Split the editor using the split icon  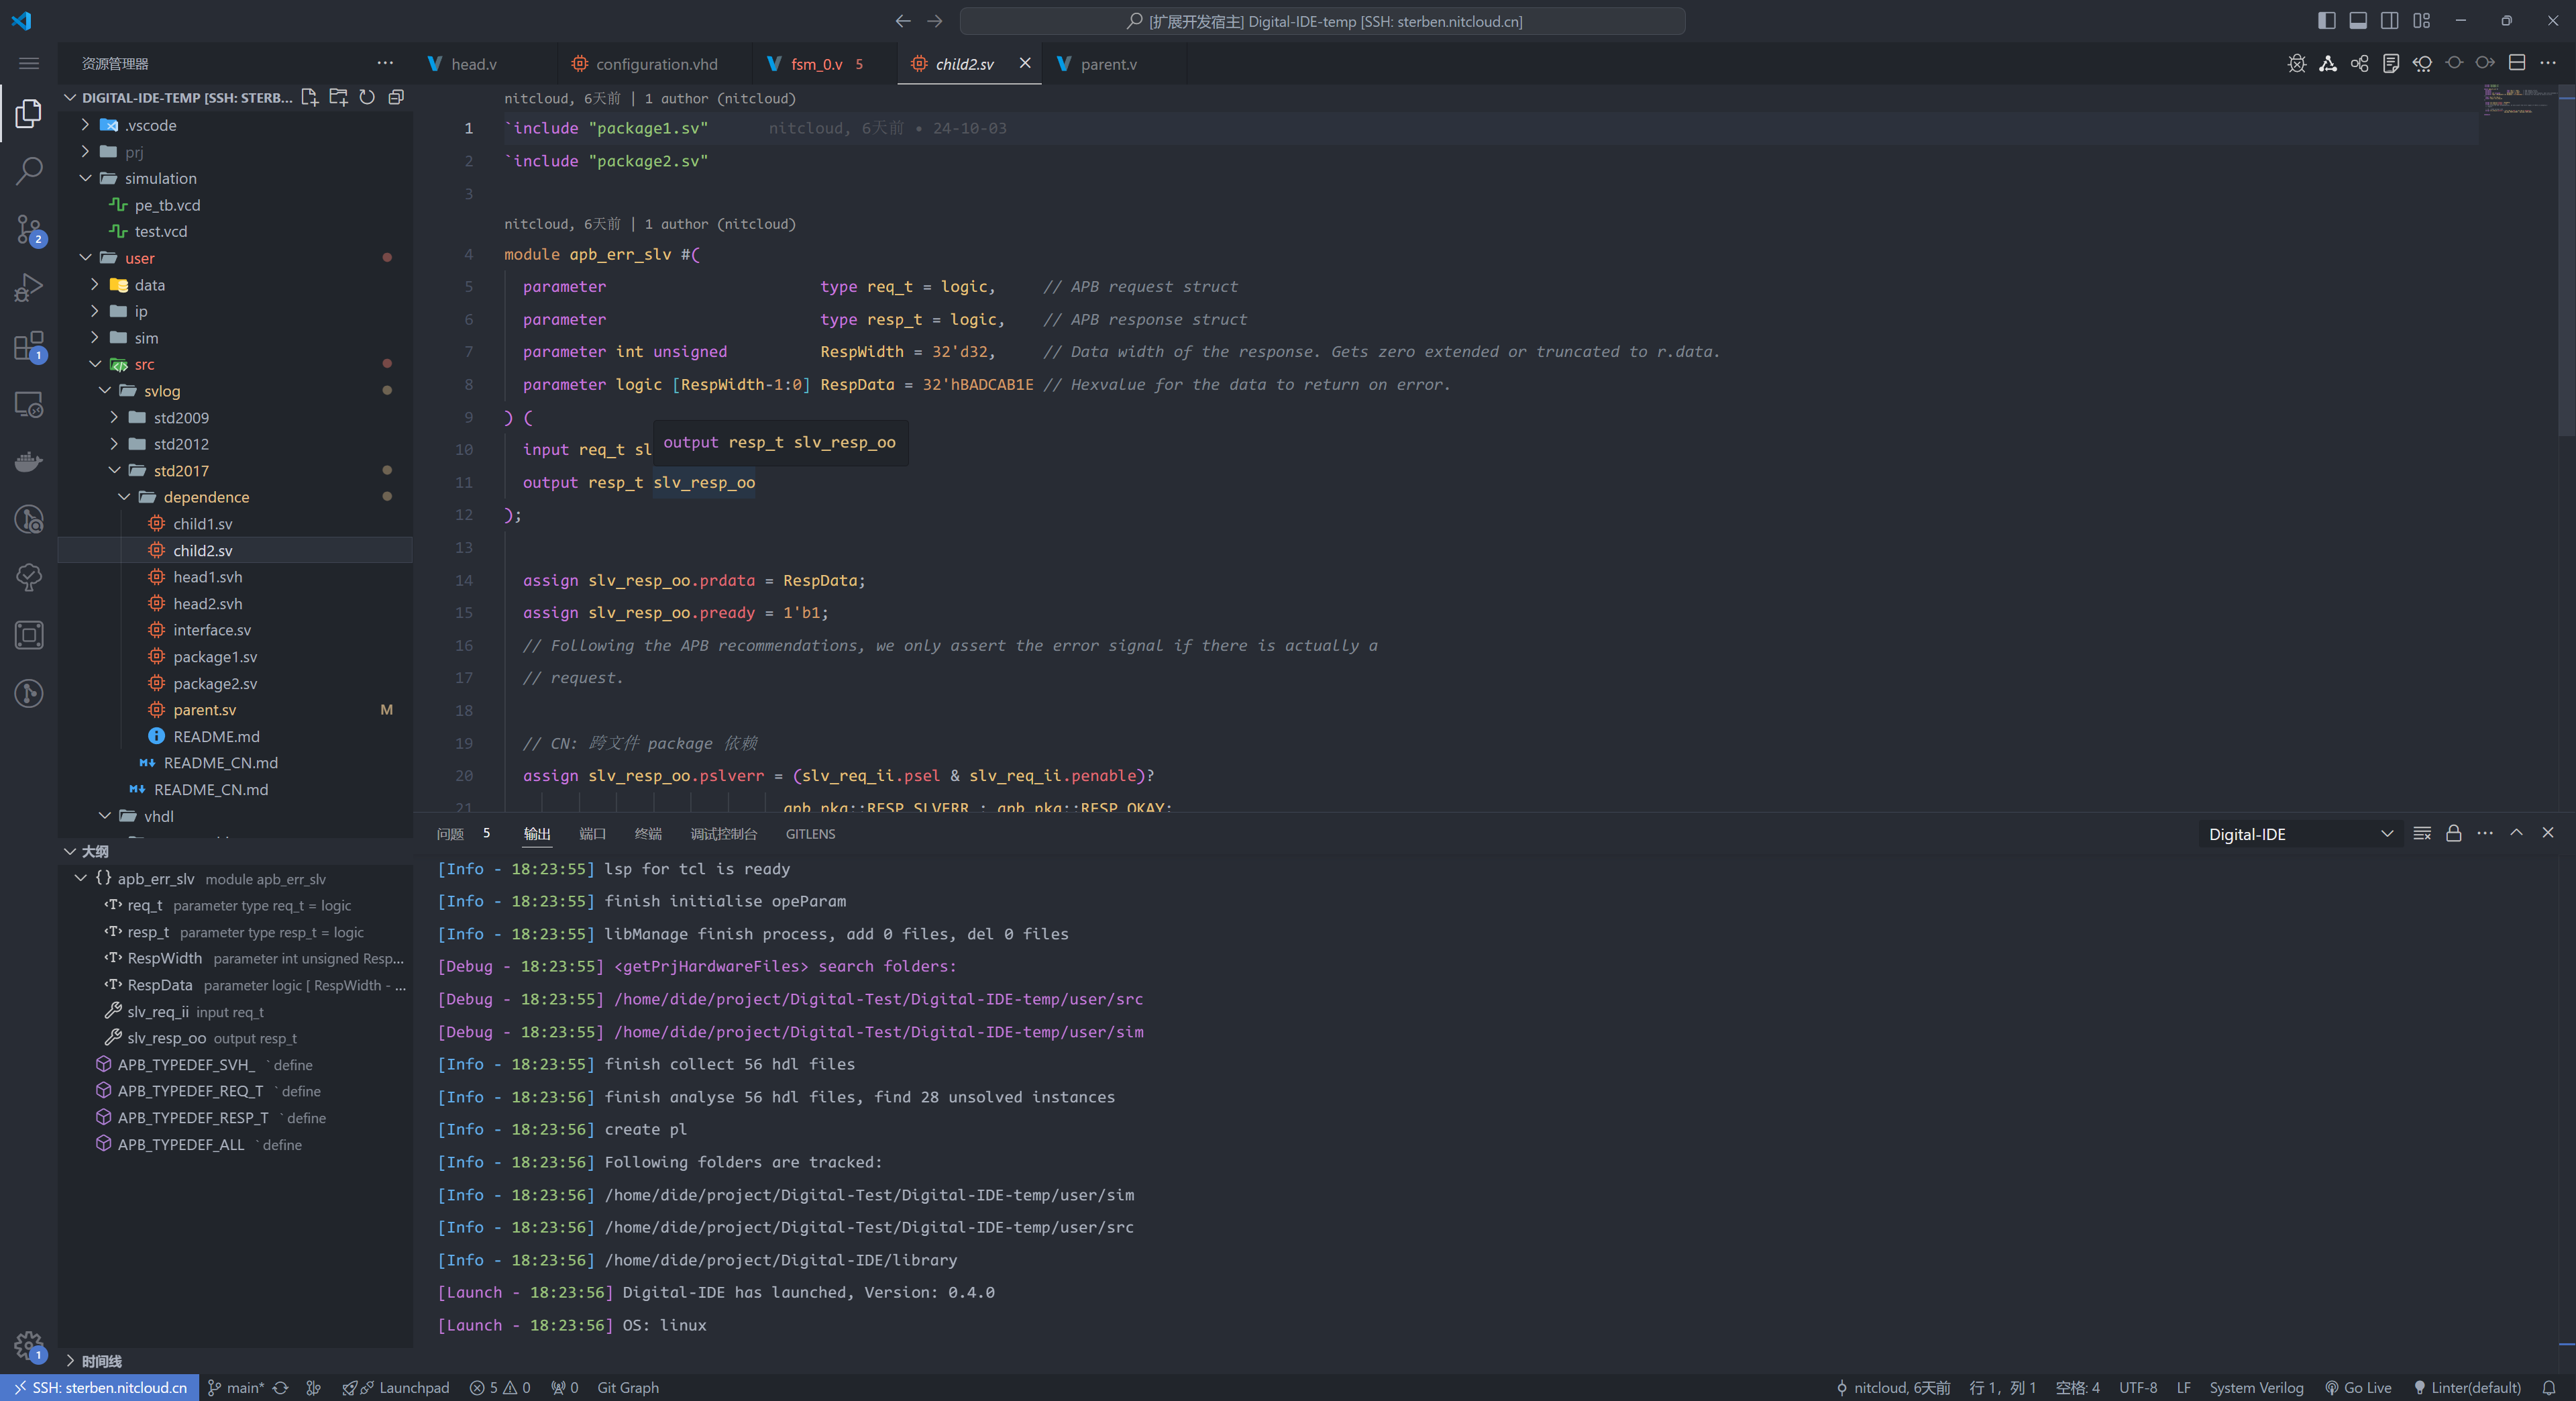2518,63
